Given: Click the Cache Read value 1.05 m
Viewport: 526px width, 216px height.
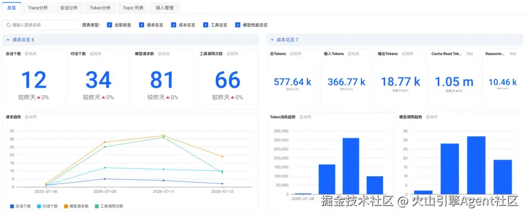Looking at the screenshot, I should pos(454,82).
